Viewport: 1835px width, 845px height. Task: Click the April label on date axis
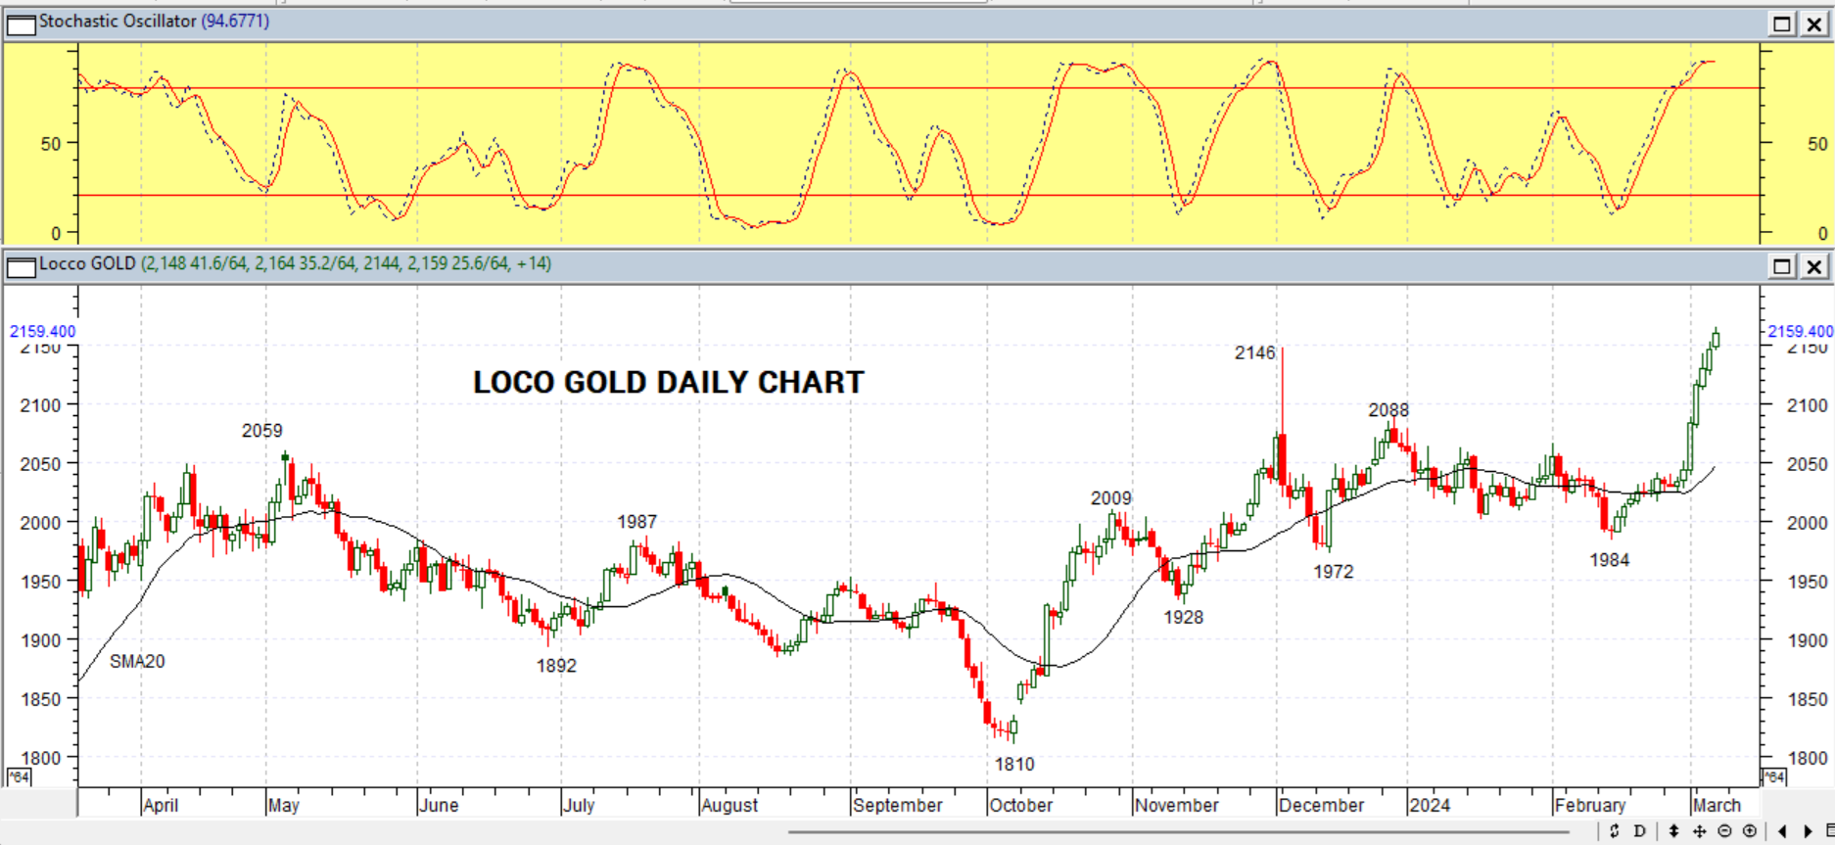161,805
